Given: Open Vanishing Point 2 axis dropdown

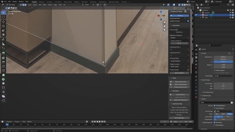Looking at the screenshot, I should click(x=180, y=55).
